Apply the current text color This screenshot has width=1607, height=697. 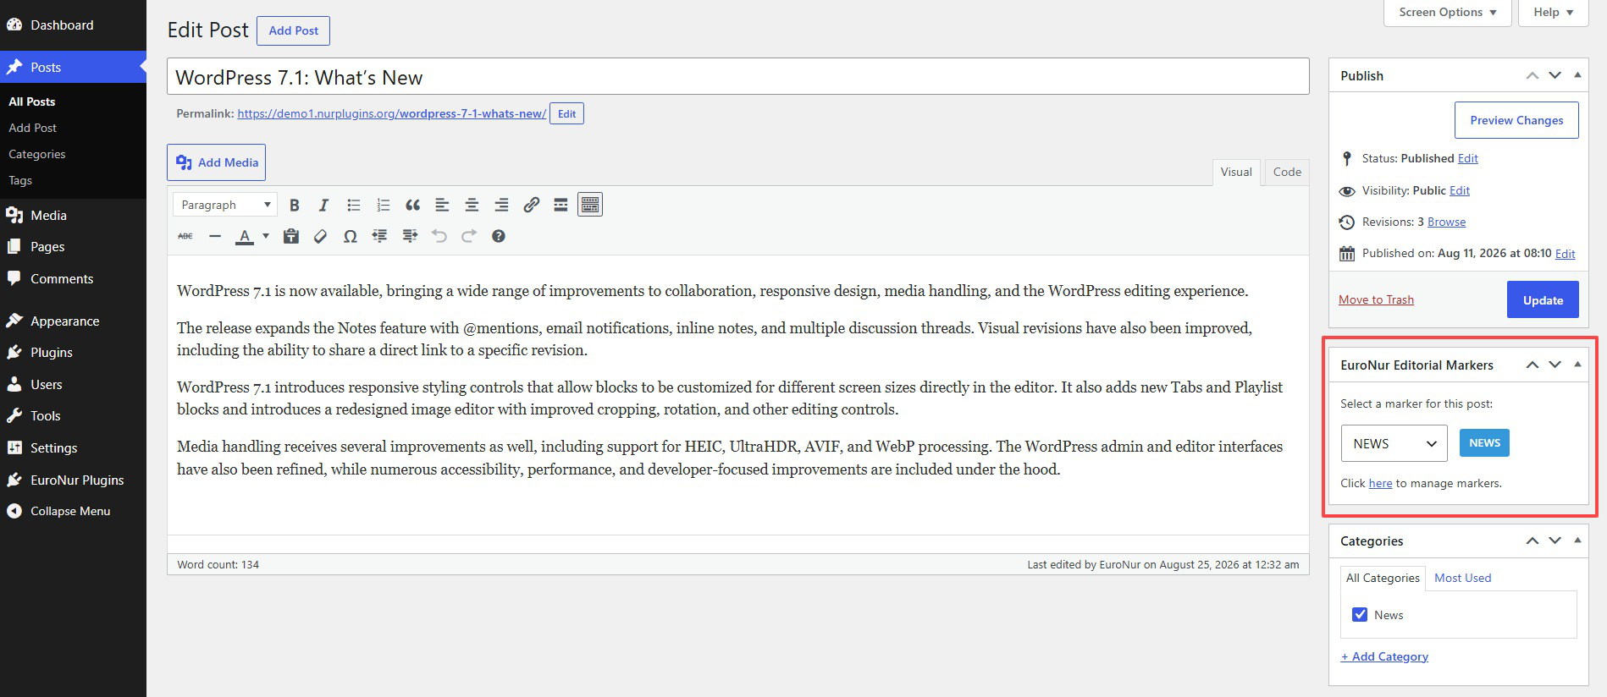pyautogui.click(x=245, y=236)
